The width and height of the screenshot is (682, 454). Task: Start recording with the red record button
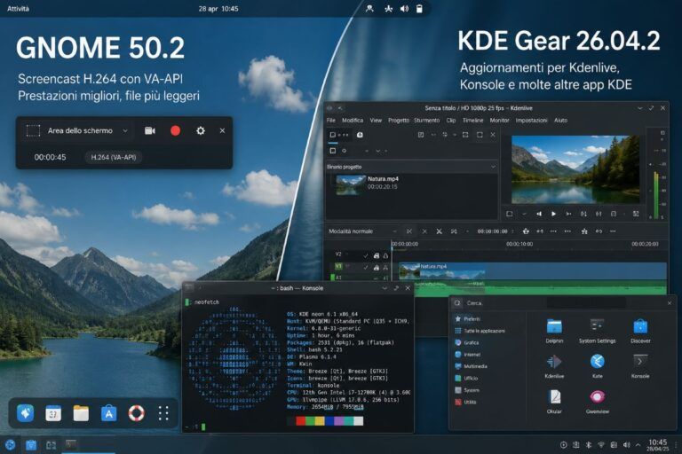point(175,130)
